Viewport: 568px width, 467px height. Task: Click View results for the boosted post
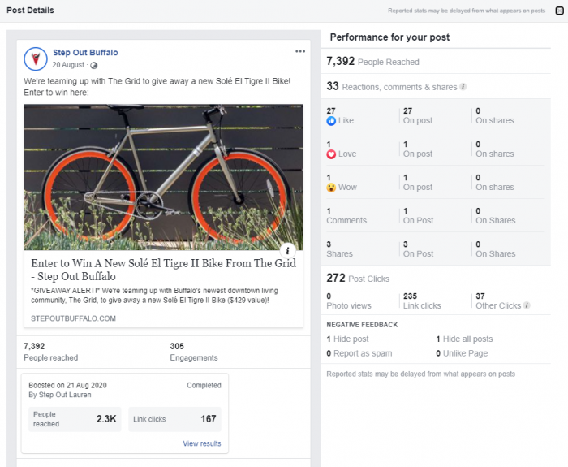pos(202,443)
